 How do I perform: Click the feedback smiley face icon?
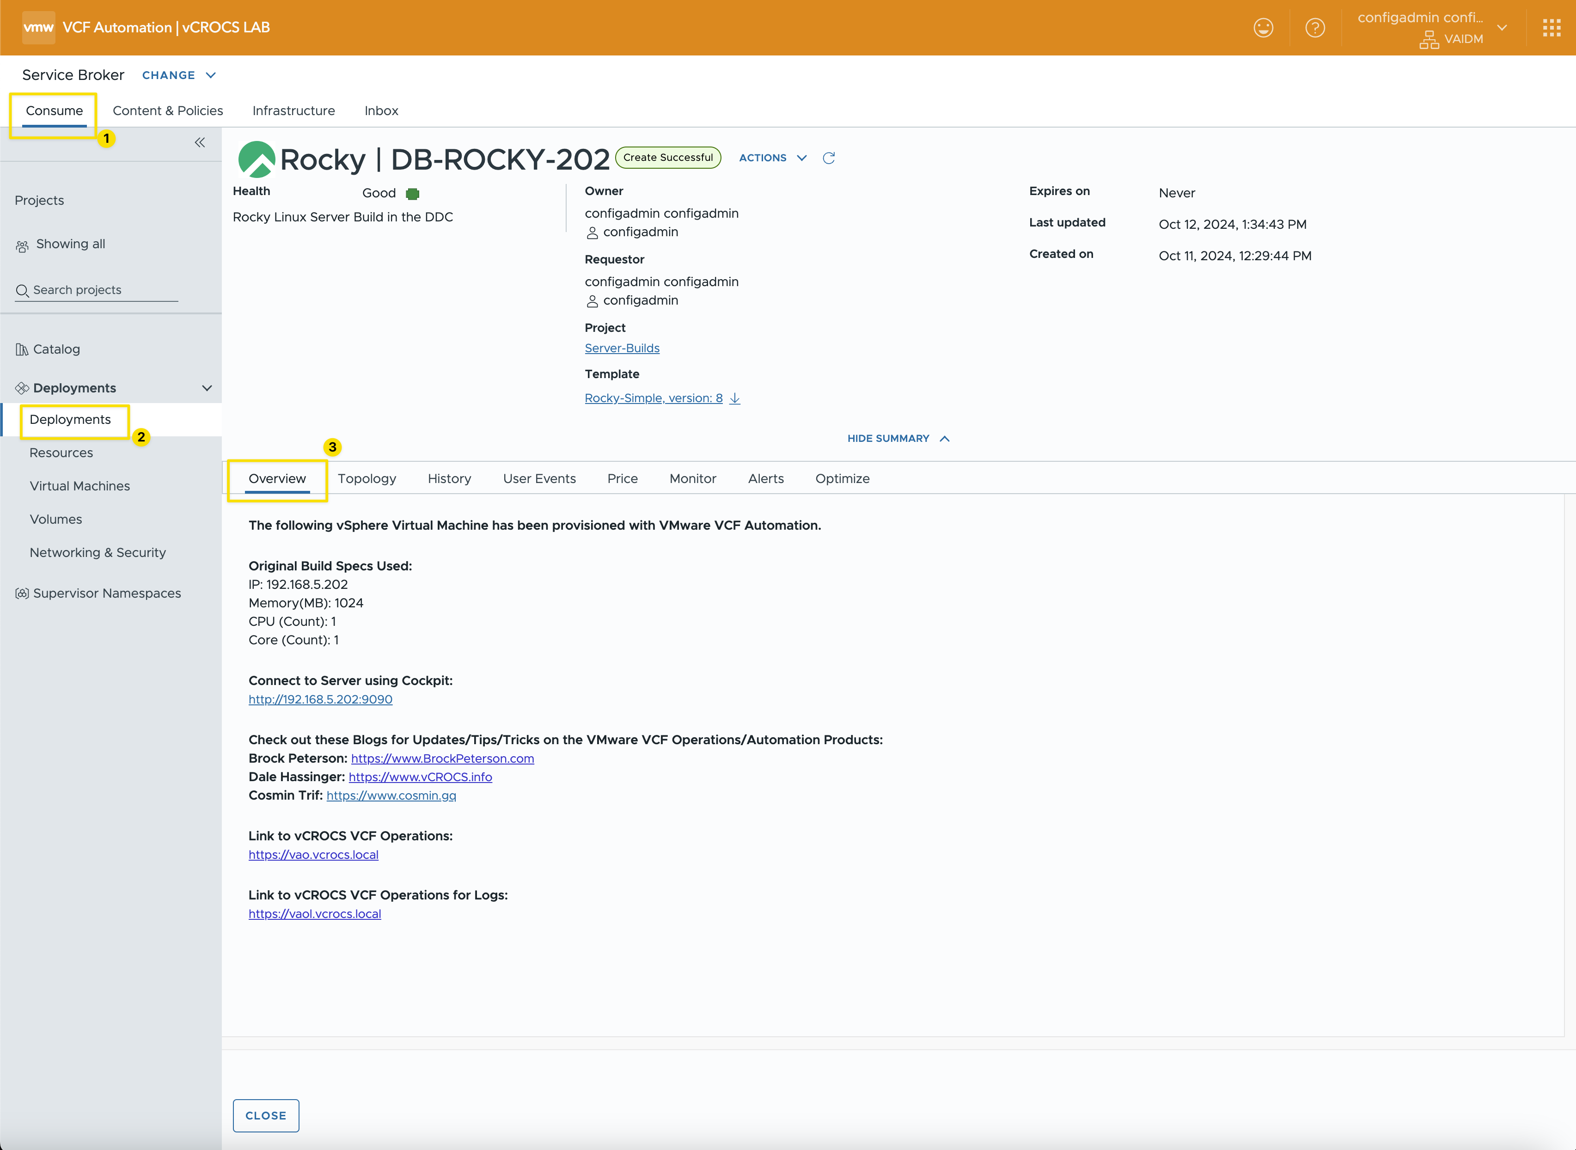point(1263,28)
